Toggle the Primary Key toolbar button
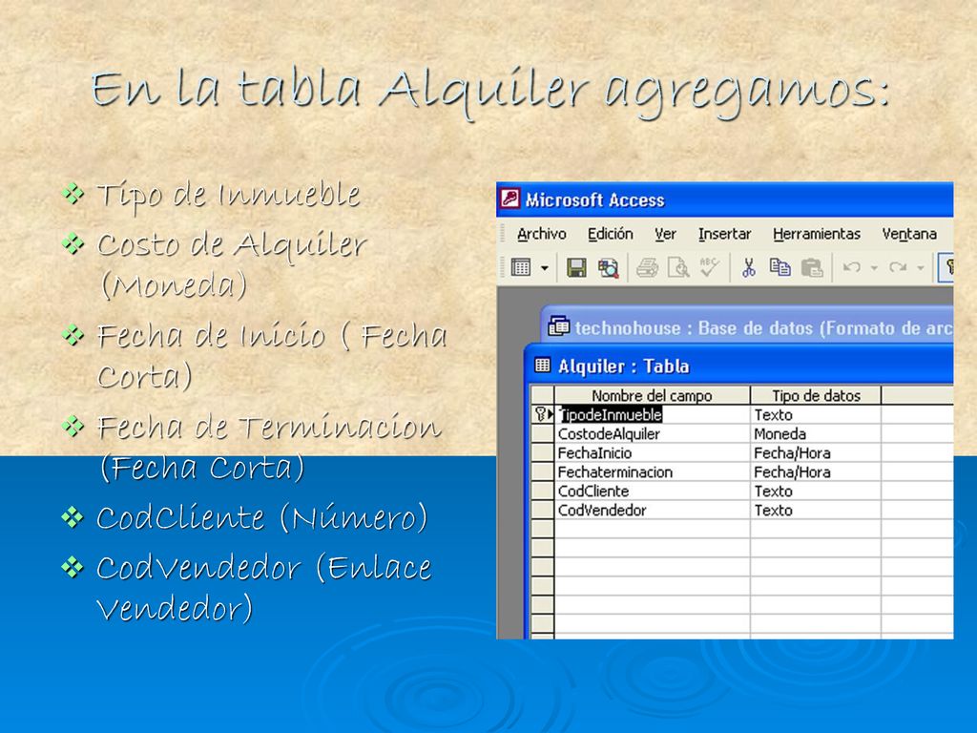977x733 pixels. [947, 268]
